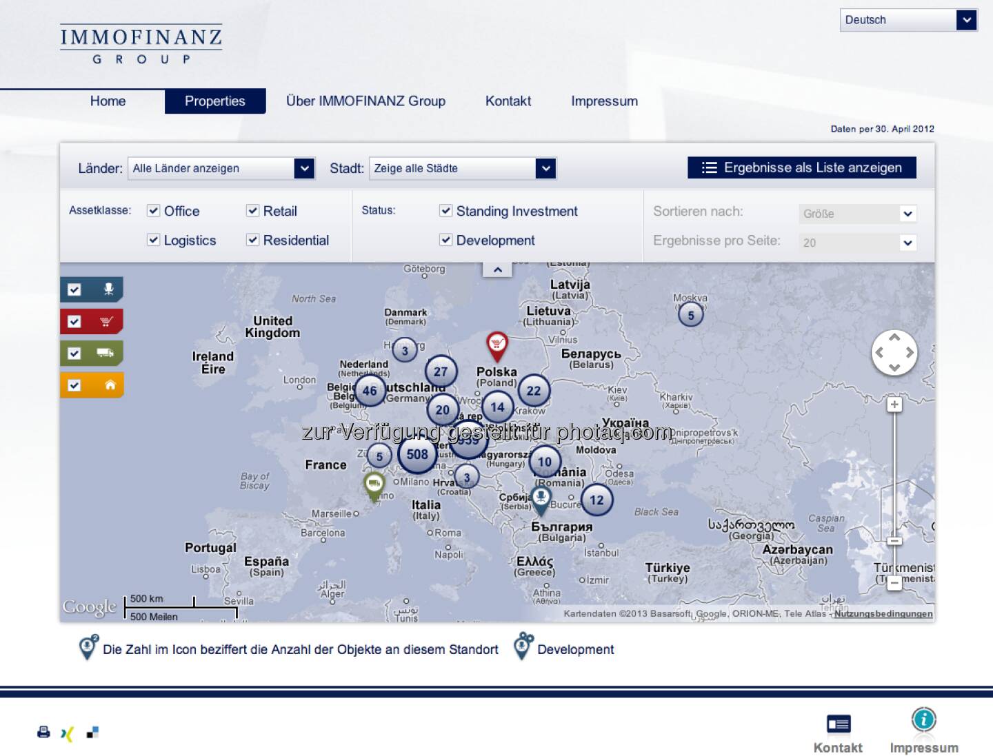
Task: Click the cluster marker showing 20
Action: 443,409
